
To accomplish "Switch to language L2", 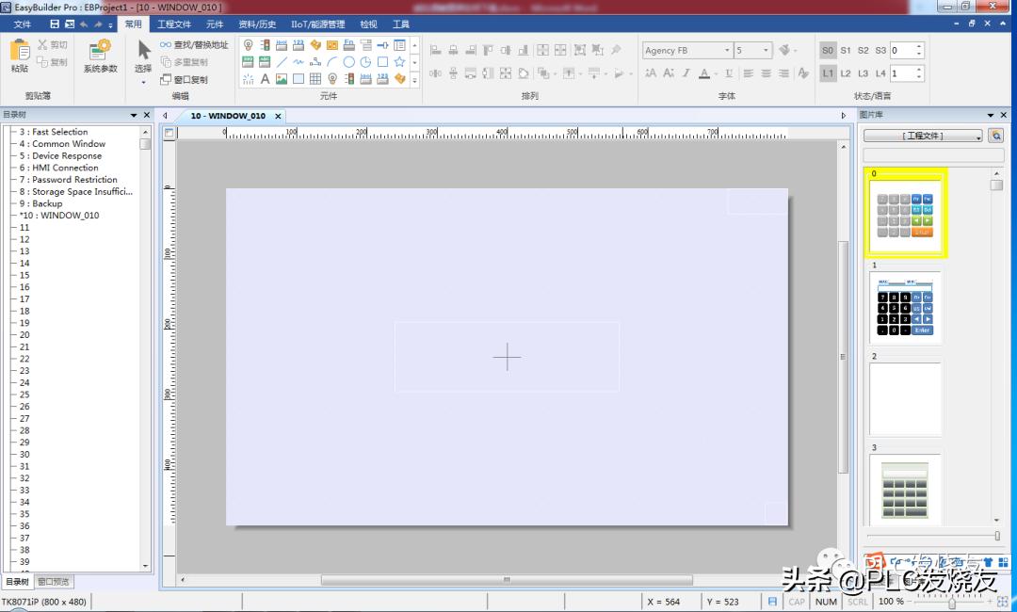I will click(846, 73).
